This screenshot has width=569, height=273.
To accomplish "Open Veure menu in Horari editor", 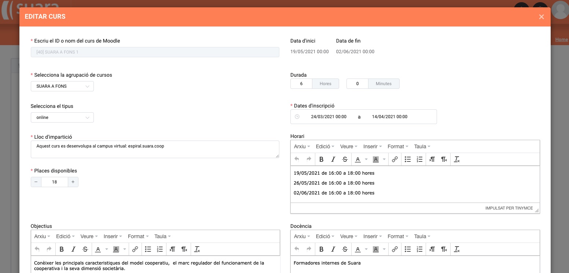I will [348, 146].
